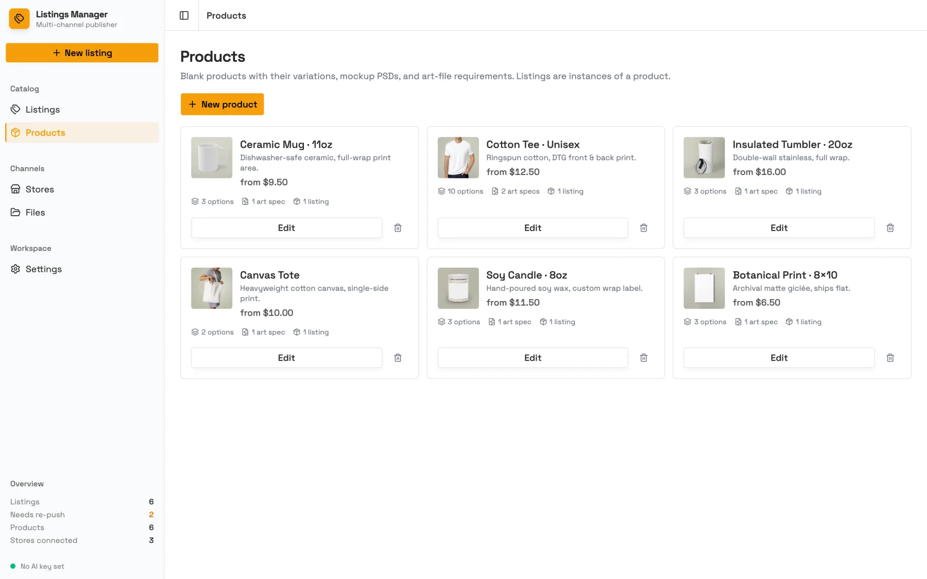
Task: Click "2 art specs" on Cotton Tee
Action: click(520, 191)
